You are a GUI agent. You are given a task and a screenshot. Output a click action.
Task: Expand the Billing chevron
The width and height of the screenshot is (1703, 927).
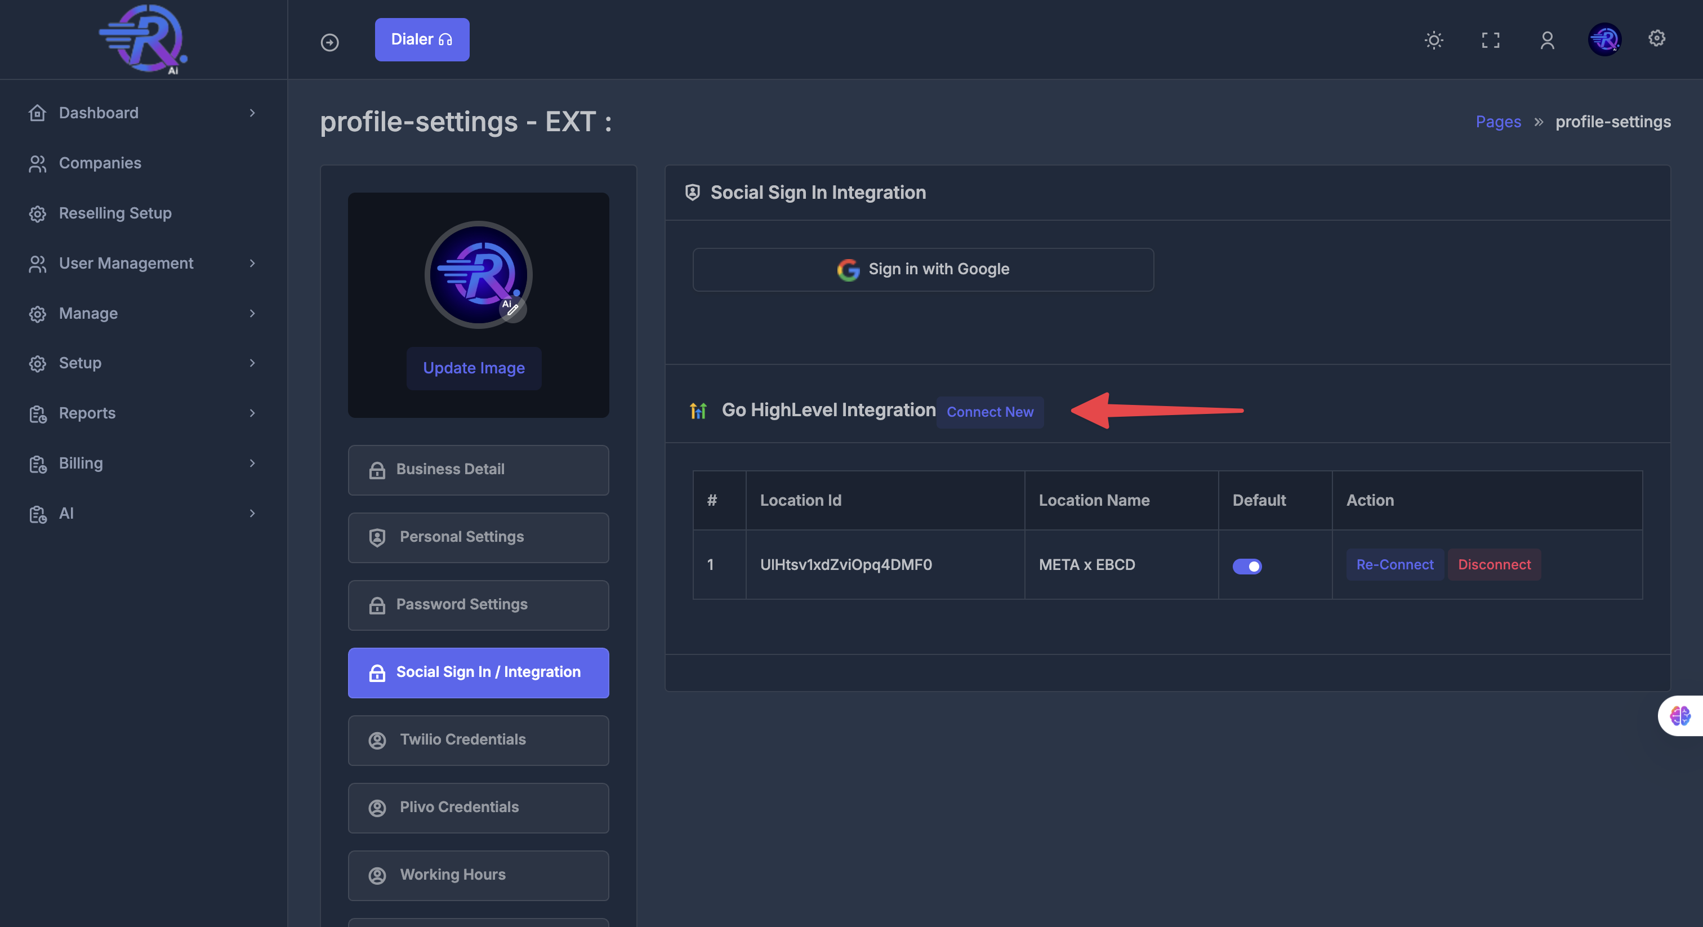(x=252, y=463)
